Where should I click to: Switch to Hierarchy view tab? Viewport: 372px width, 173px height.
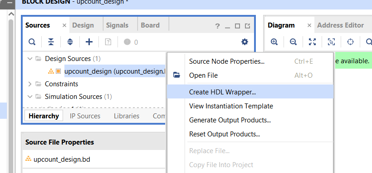pos(44,116)
